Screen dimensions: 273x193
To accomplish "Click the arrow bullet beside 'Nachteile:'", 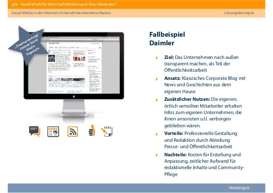I will (x=157, y=155).
